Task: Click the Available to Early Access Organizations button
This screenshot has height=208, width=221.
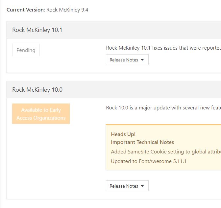Action: [x=41, y=114]
